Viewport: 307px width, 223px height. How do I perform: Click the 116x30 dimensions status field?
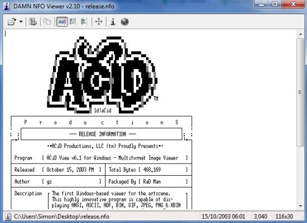[x=284, y=216]
